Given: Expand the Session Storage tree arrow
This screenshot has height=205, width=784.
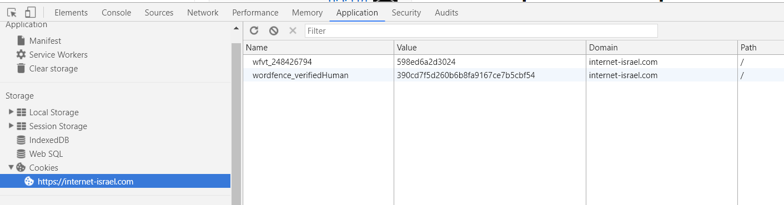Looking at the screenshot, I should pyautogui.click(x=11, y=126).
